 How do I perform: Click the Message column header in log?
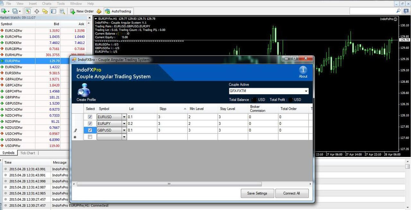click(x=60, y=162)
